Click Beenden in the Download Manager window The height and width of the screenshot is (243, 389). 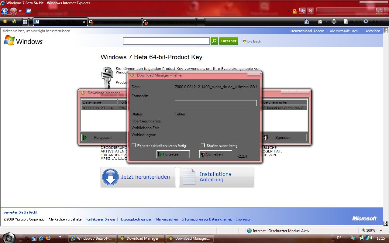tap(284, 138)
